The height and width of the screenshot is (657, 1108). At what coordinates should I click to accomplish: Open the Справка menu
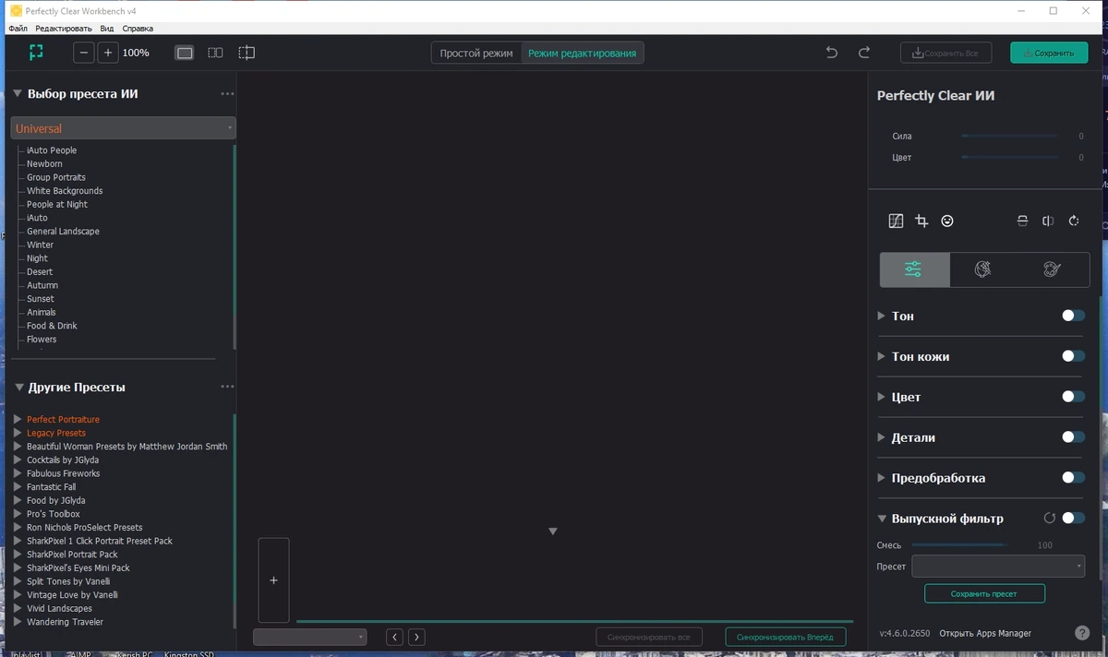[138, 29]
